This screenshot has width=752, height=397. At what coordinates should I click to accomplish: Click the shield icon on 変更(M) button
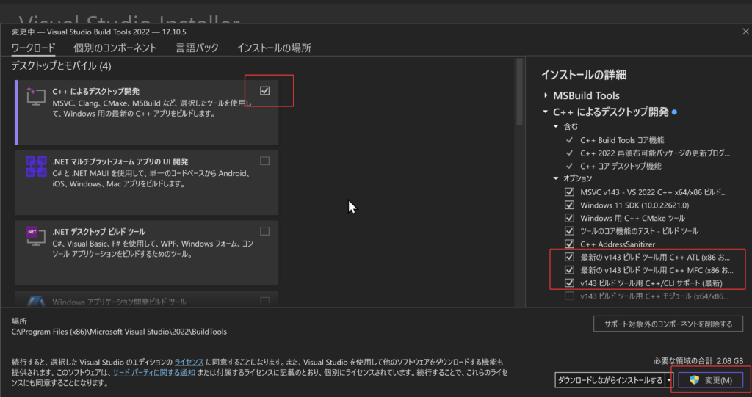point(694,379)
